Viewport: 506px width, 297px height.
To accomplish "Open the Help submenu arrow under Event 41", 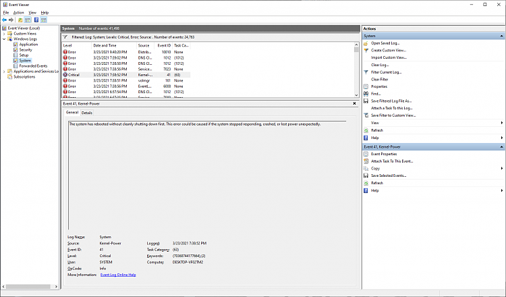I will [502, 190].
